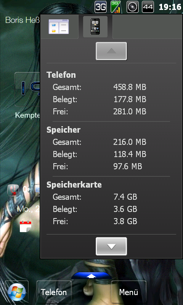Tap the Telefon softkey
The height and width of the screenshot is (305, 183).
[x=54, y=292]
